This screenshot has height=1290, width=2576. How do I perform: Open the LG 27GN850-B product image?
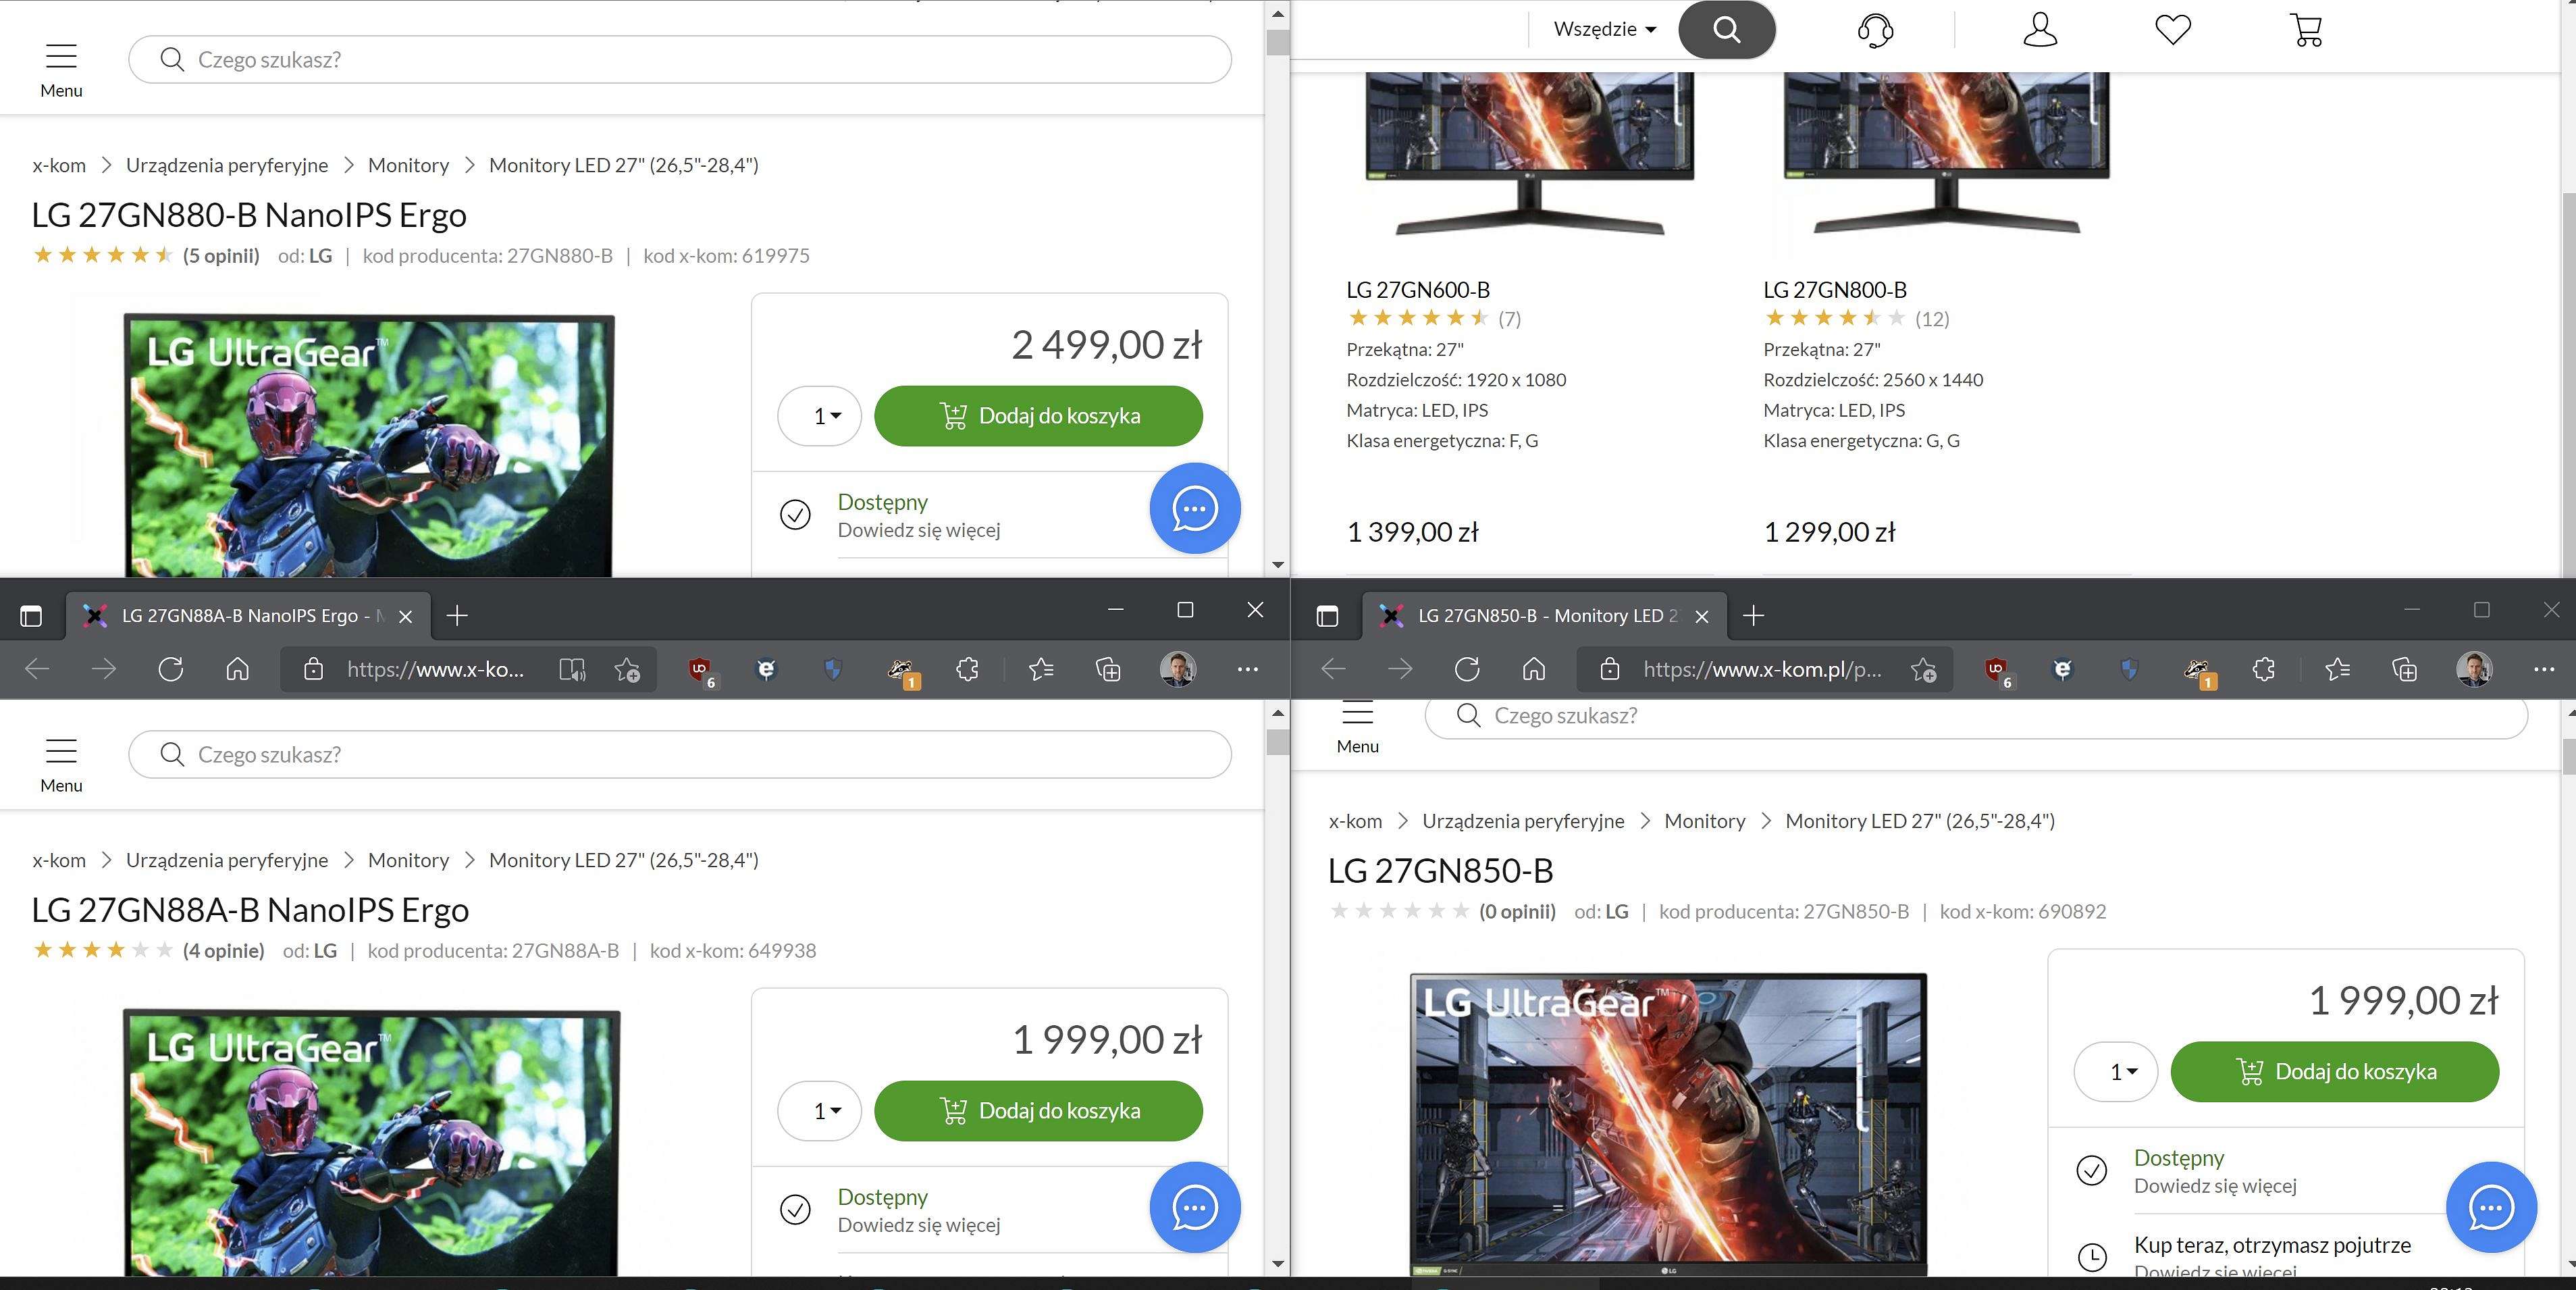[1668, 1125]
